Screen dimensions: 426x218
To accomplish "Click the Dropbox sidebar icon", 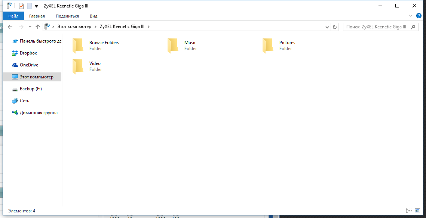I will tap(15, 53).
